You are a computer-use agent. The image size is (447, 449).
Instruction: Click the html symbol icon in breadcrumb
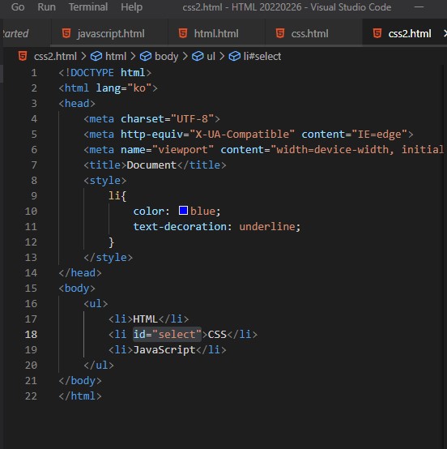tap(96, 56)
